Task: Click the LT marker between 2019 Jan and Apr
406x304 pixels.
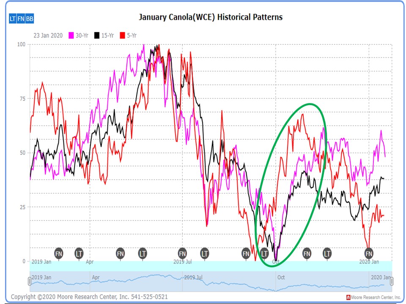Action: [x=79, y=253]
